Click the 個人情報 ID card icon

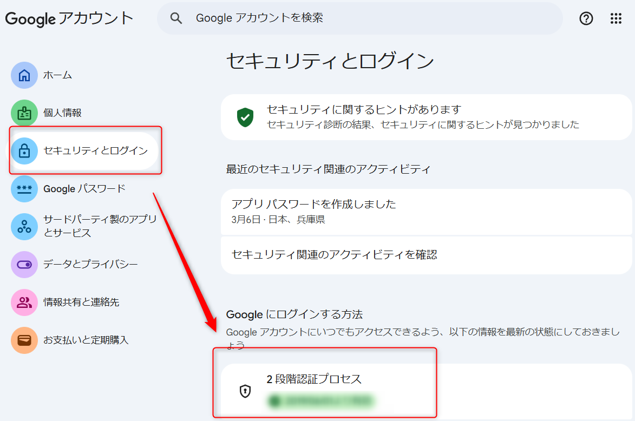(x=24, y=113)
